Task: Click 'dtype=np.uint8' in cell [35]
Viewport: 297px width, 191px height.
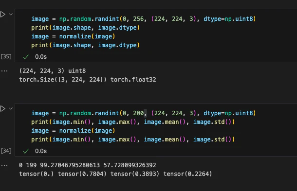Action: point(228,19)
